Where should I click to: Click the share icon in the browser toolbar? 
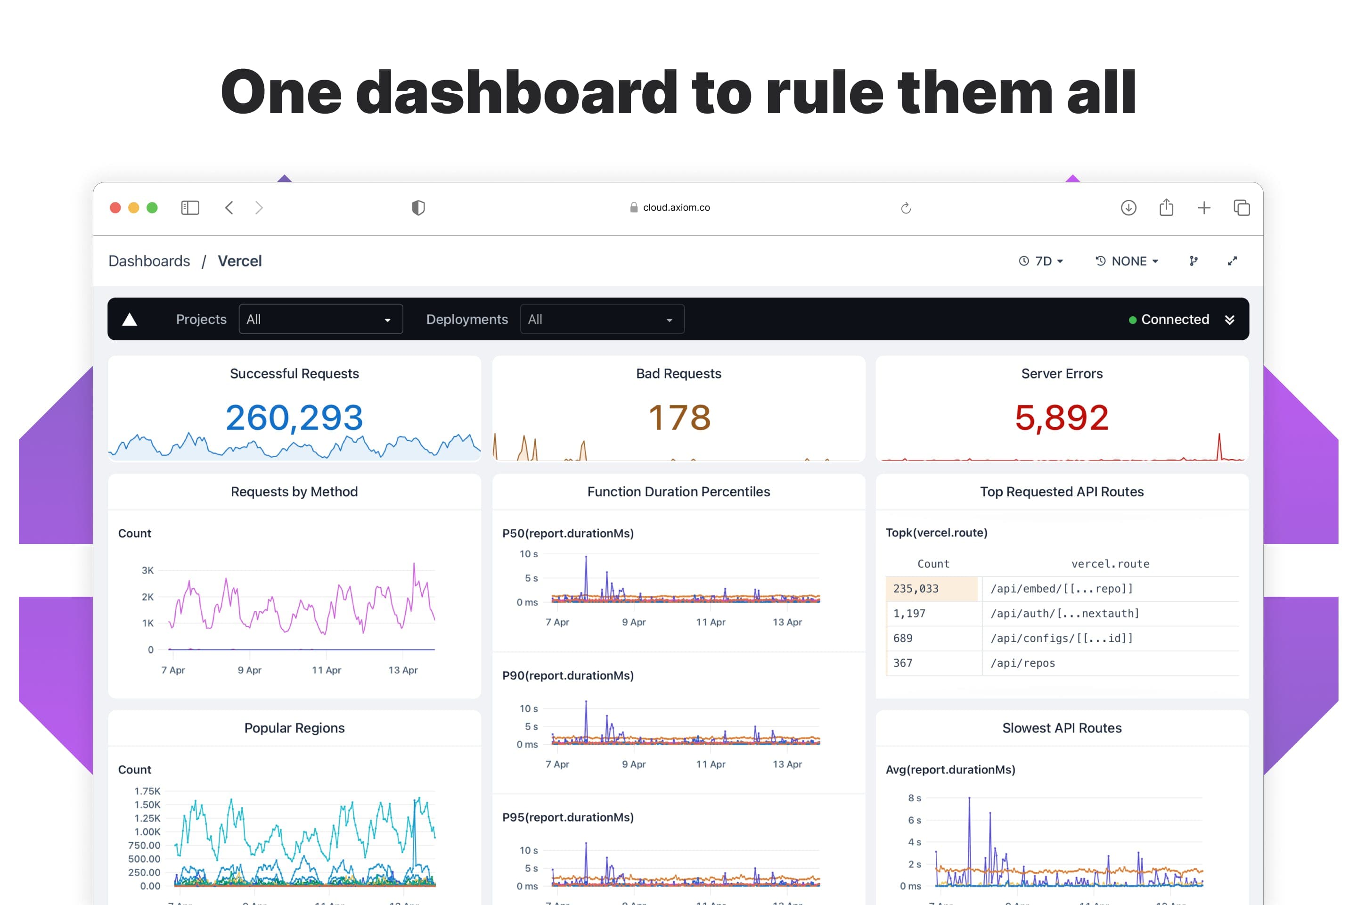click(x=1166, y=208)
